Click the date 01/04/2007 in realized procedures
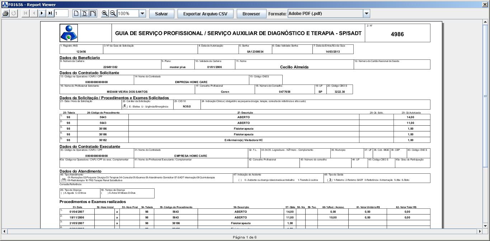This screenshot has width=490, height=241. [77, 212]
